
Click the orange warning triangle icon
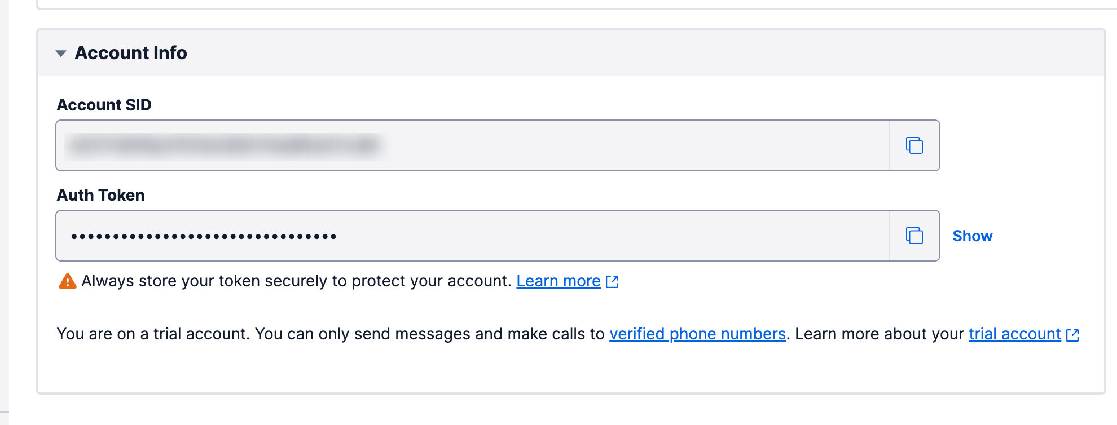(67, 281)
